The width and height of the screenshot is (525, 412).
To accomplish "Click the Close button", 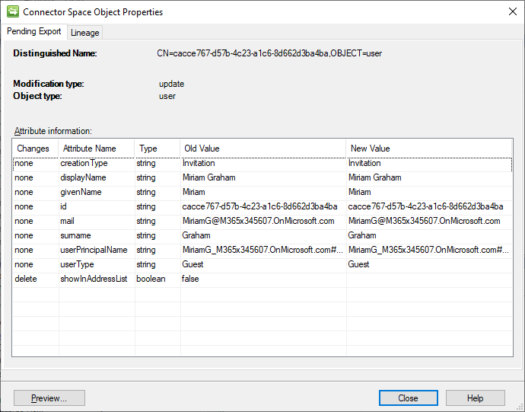I will coord(408,398).
